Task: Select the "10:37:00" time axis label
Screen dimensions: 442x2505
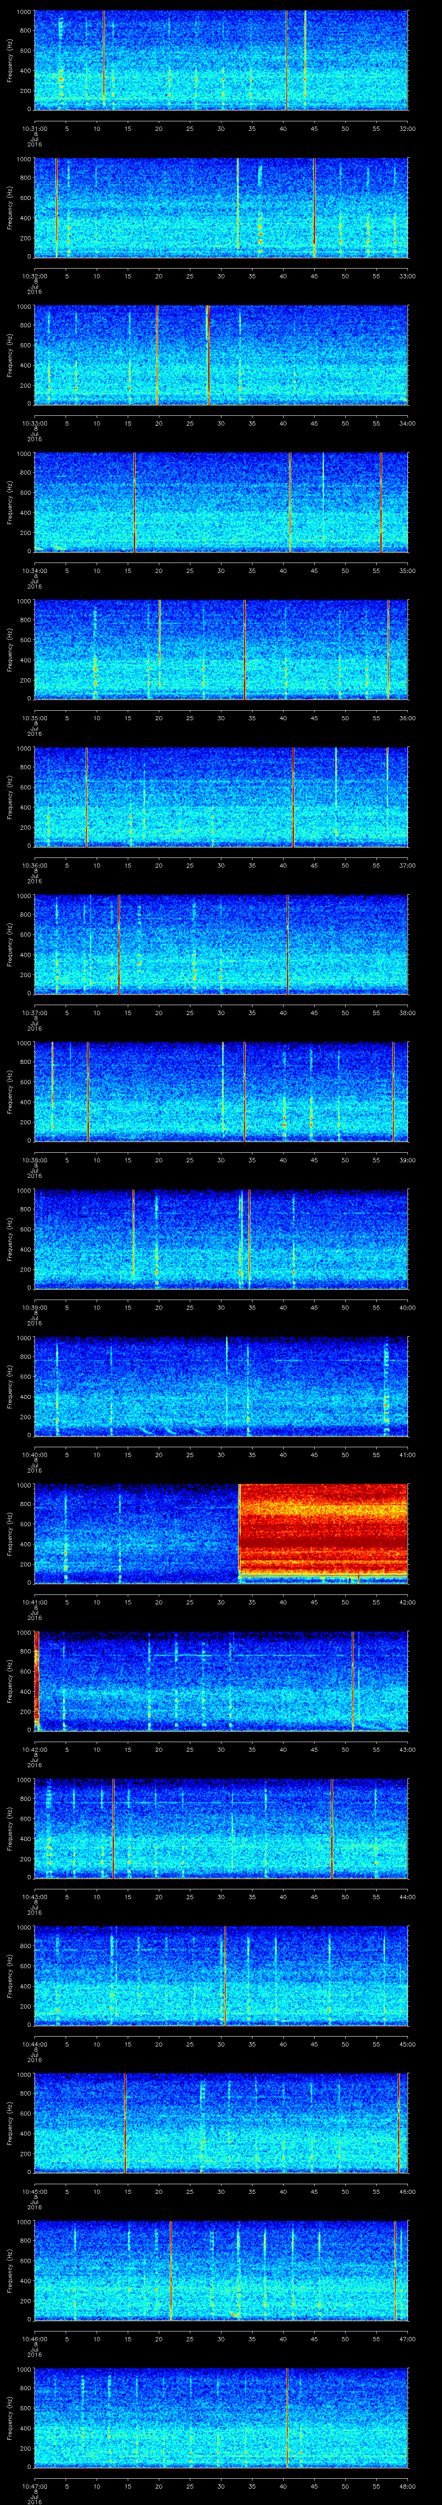Action: [34, 1012]
